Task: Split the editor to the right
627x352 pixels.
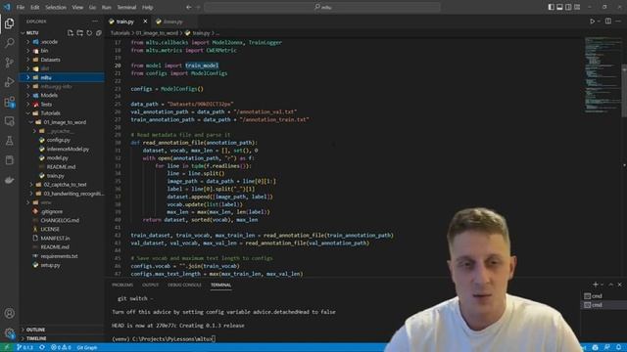Action: click(x=608, y=22)
